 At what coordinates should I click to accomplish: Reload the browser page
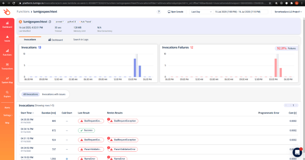pos(14,3)
